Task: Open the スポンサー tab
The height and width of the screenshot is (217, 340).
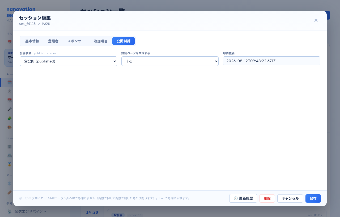Action: tap(76, 41)
